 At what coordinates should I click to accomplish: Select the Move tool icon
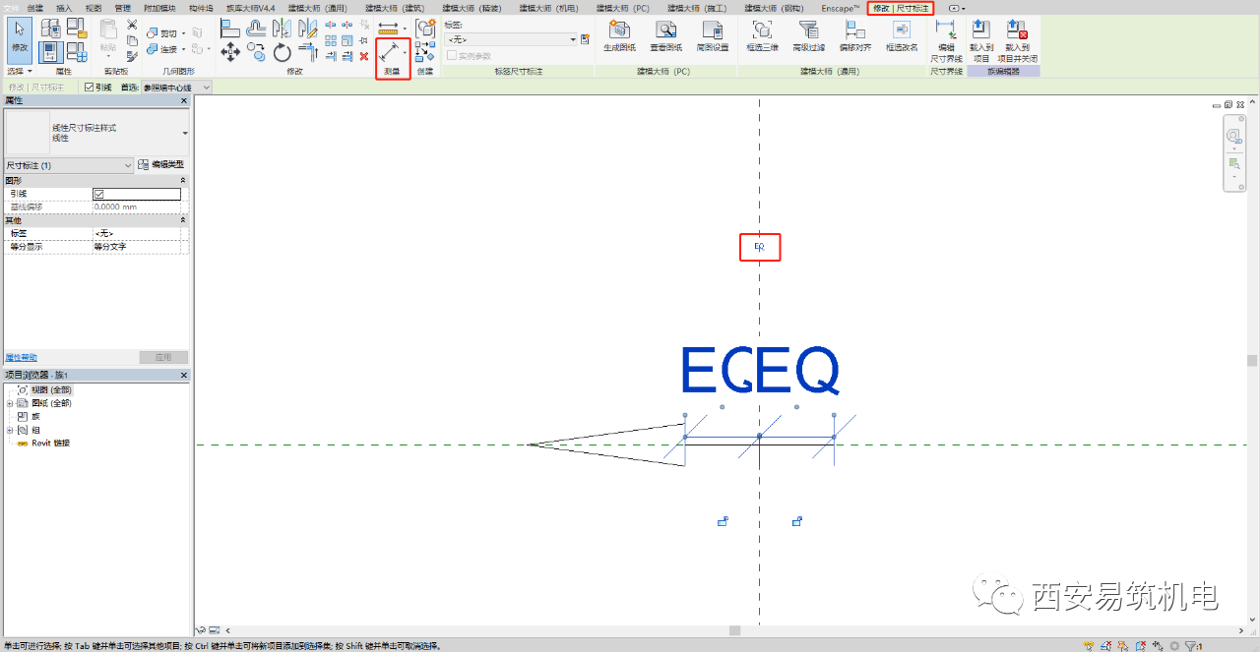(x=231, y=52)
